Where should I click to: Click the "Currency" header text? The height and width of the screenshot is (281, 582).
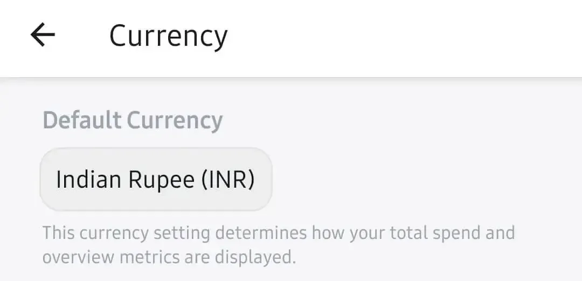pos(168,36)
